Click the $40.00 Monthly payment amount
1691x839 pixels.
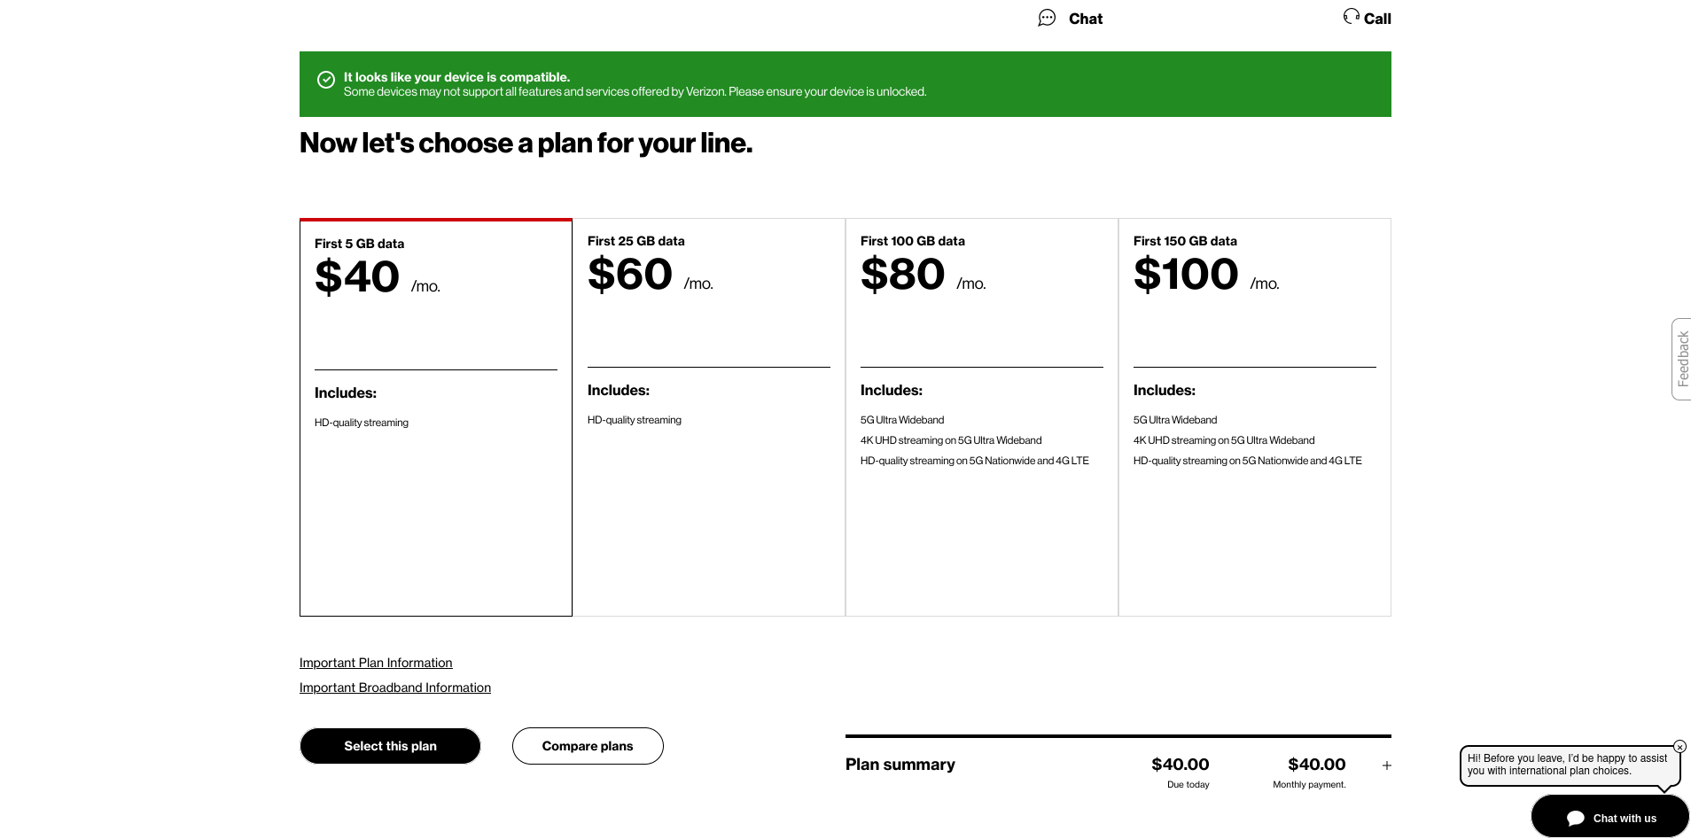tap(1316, 765)
